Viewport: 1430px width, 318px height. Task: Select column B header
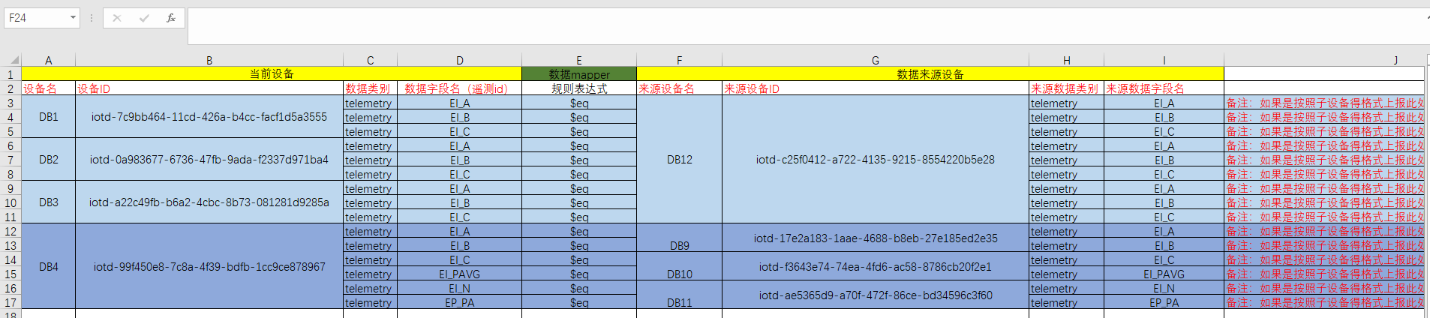point(209,60)
